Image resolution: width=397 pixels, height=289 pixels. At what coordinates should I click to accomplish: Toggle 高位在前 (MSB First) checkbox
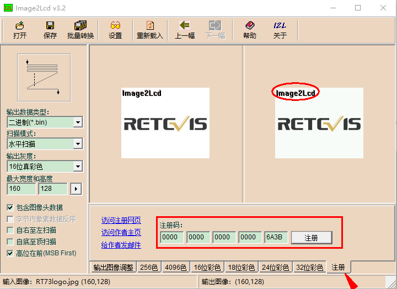coord(10,253)
